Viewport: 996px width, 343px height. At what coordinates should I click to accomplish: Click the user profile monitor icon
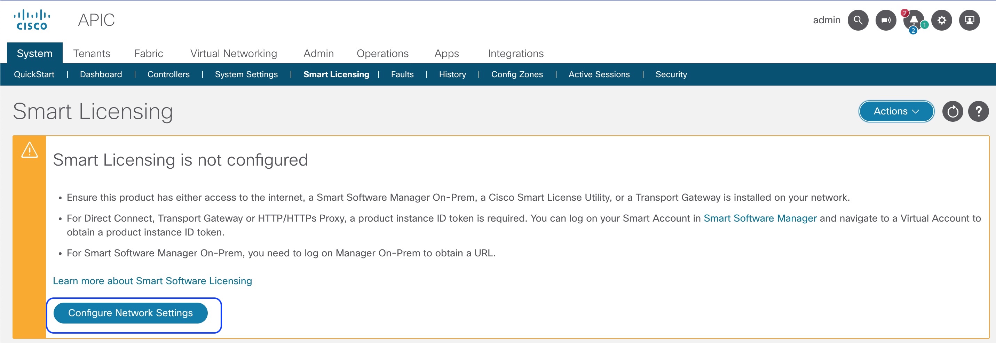(969, 20)
